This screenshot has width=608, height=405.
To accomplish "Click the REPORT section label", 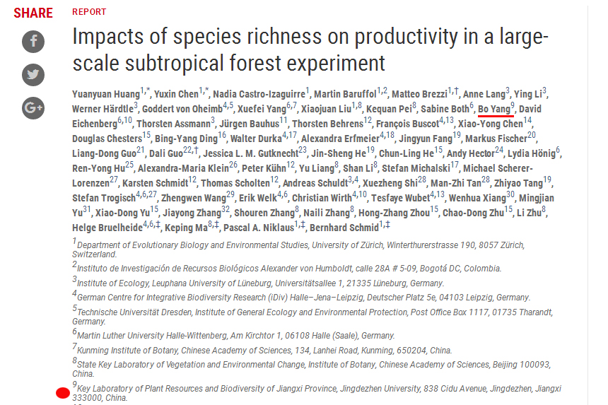I will [x=89, y=12].
